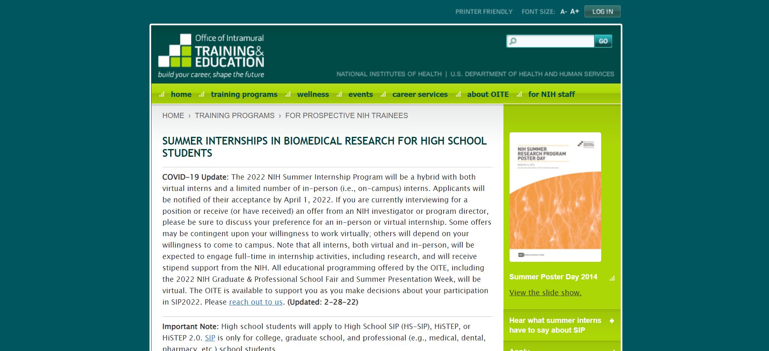Viewport: 769px width, 351px height.
Task: Click the dots icon beside Summer Poster Day
Action: tap(612, 278)
